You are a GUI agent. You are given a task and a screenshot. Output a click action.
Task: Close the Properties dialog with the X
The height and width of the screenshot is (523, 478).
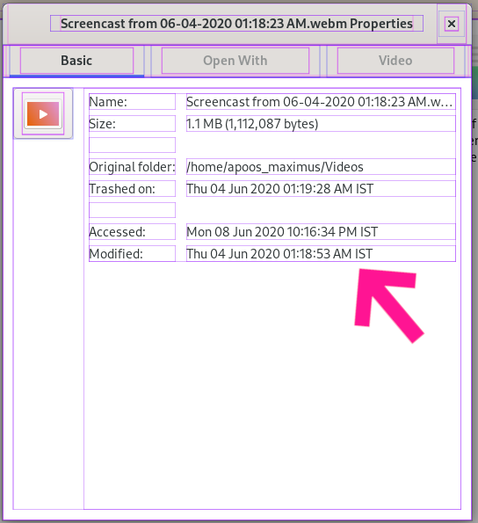(452, 24)
